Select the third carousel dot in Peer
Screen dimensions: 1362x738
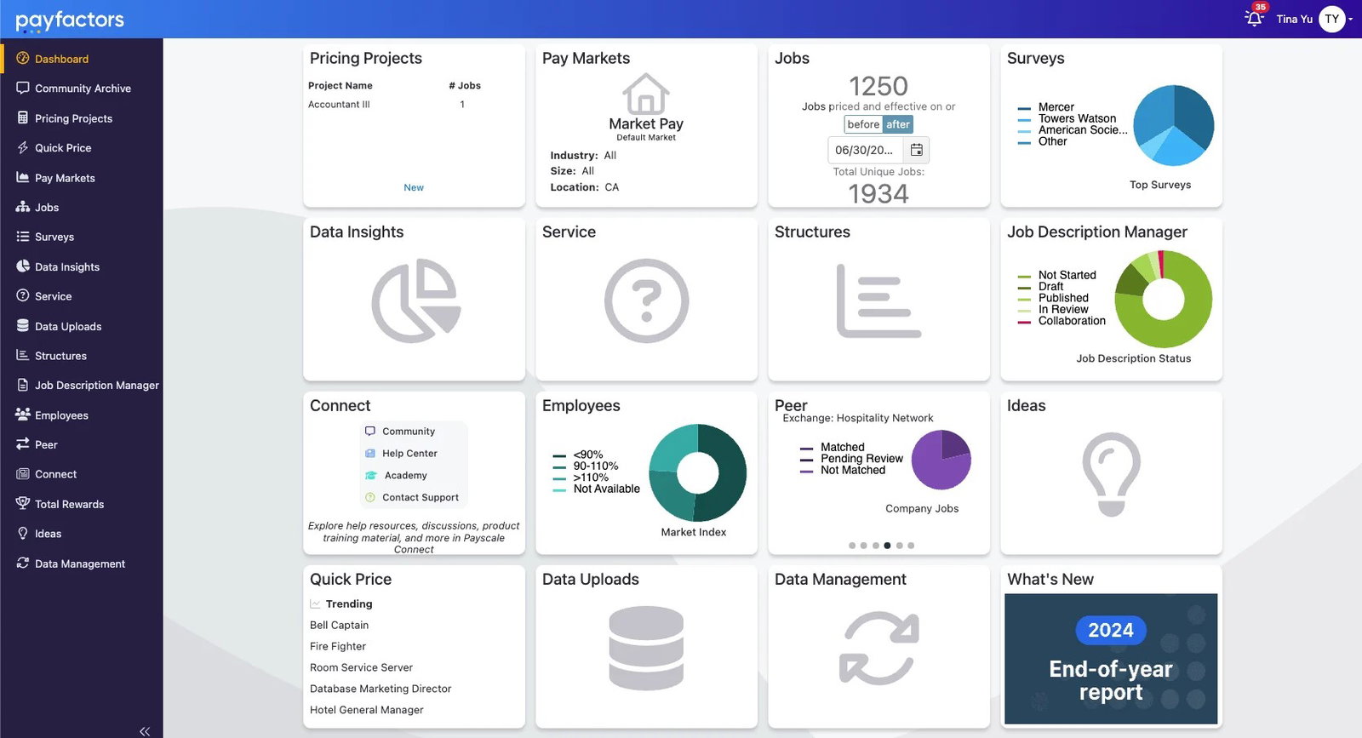[x=876, y=546]
